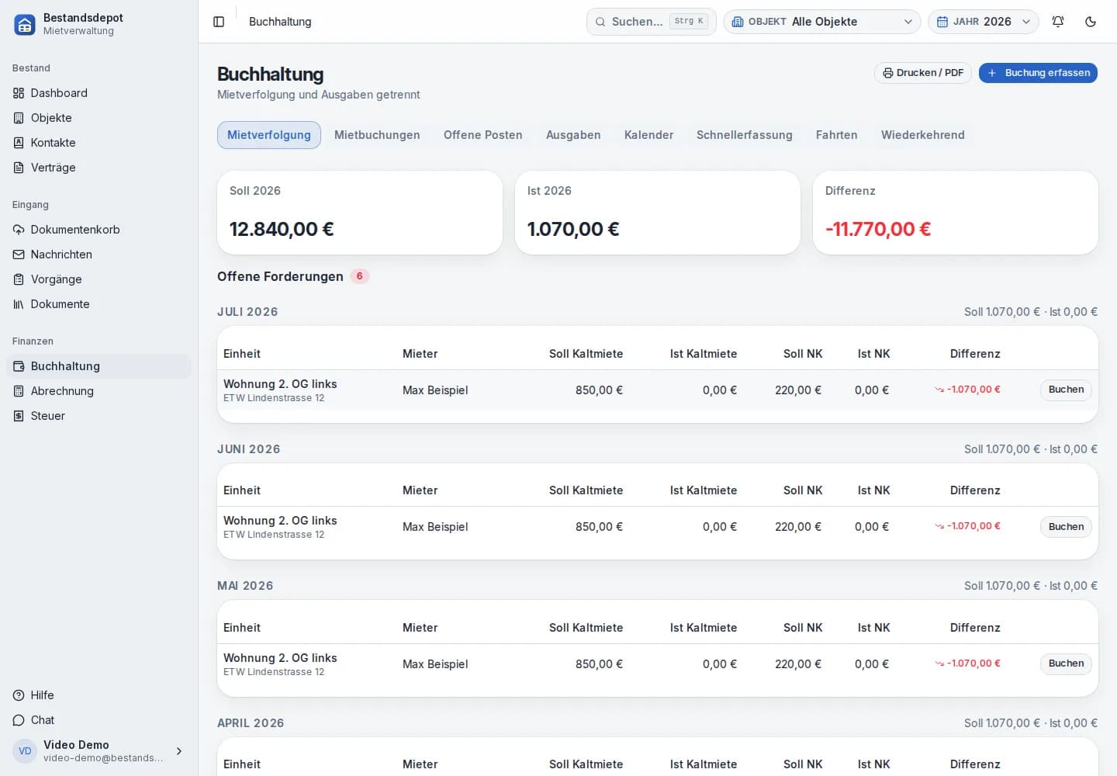Open Dashboard from the sidebar
The height and width of the screenshot is (776, 1117).
click(99, 93)
